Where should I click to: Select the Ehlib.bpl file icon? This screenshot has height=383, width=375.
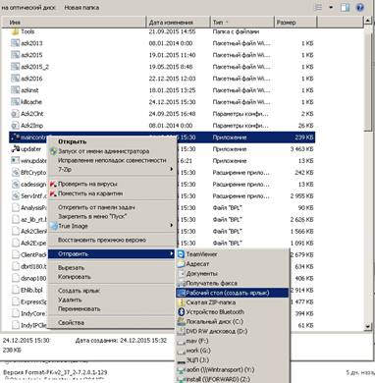coord(15,290)
